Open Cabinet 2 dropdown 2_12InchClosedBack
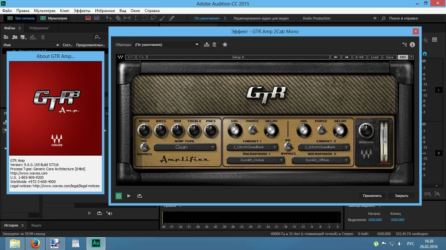 [x=324, y=147]
